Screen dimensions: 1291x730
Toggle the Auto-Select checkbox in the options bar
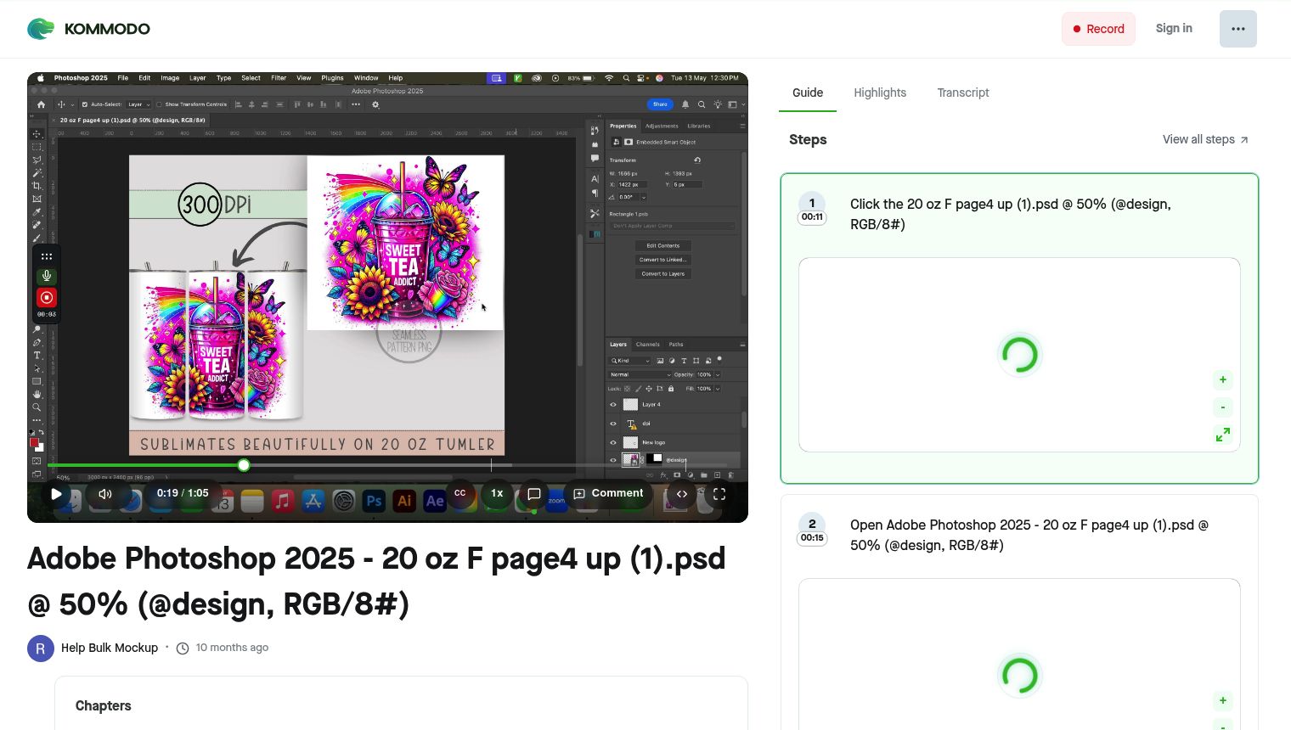point(84,104)
